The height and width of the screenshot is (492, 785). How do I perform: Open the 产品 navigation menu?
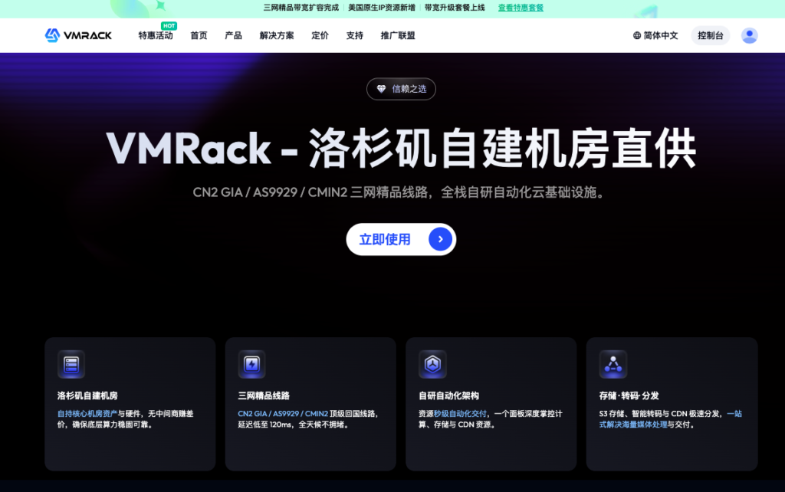tap(233, 35)
